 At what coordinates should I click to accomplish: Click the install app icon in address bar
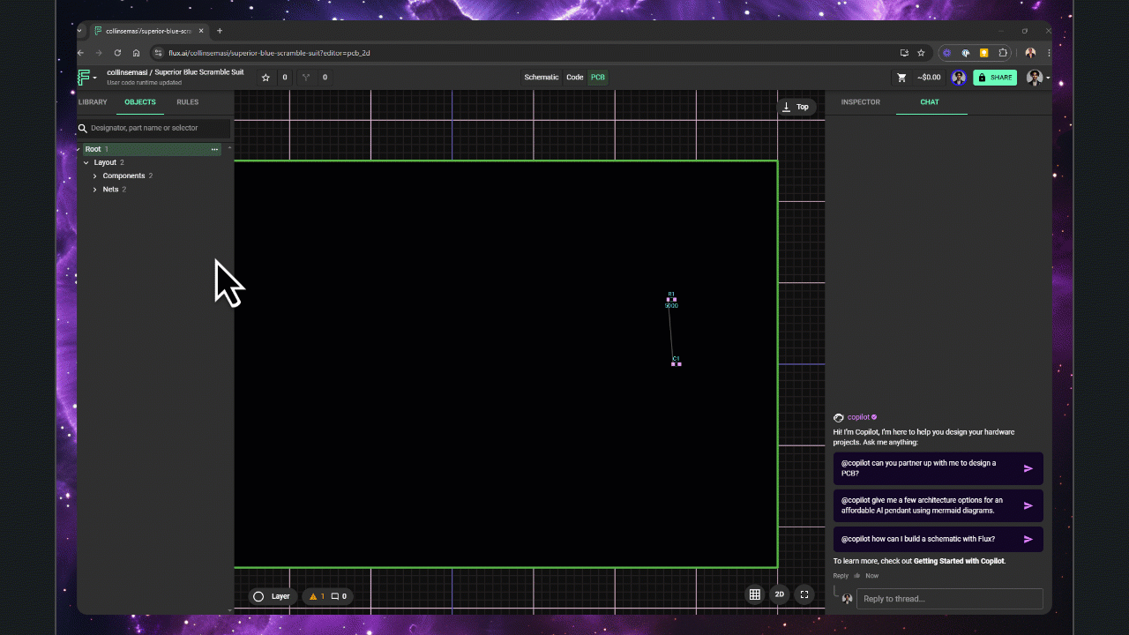click(x=904, y=53)
